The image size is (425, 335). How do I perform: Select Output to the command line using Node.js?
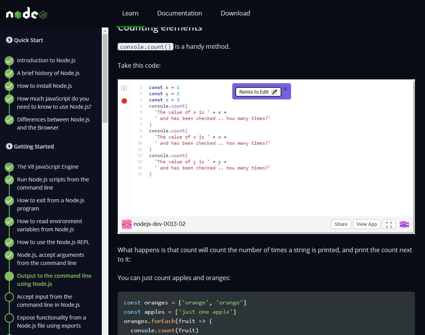(54, 280)
